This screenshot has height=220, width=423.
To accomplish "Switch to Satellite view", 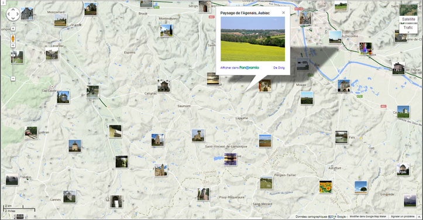I will point(408,19).
